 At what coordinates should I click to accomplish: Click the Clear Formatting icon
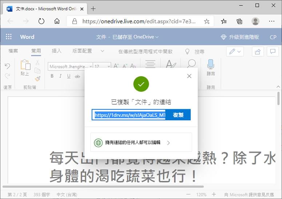coord(133,65)
